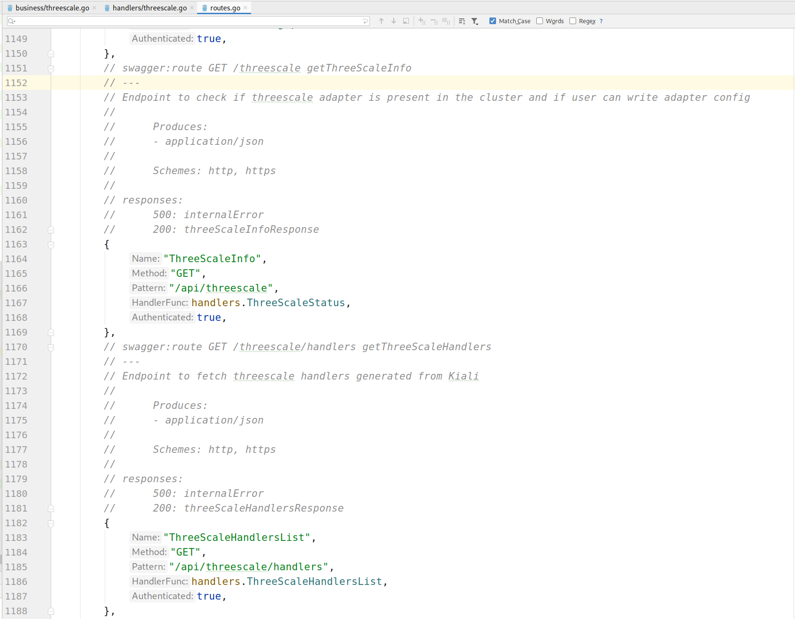795x619 pixels.
Task: Open search history magnifier dropdown
Action: coord(12,21)
